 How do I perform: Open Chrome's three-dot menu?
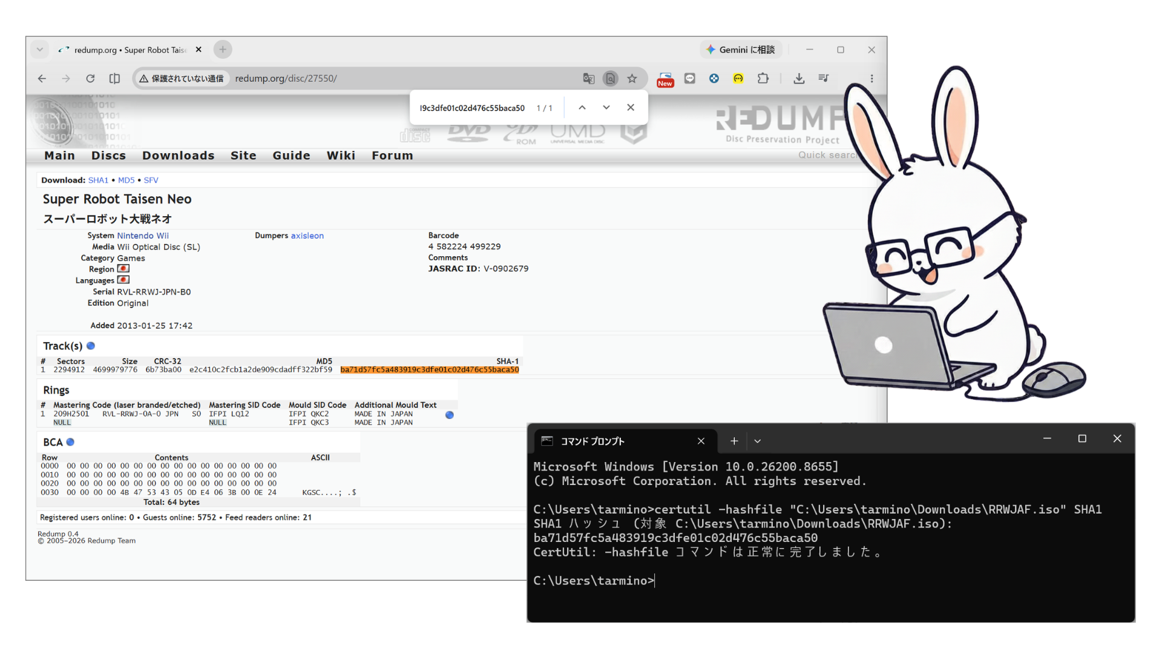(x=871, y=79)
